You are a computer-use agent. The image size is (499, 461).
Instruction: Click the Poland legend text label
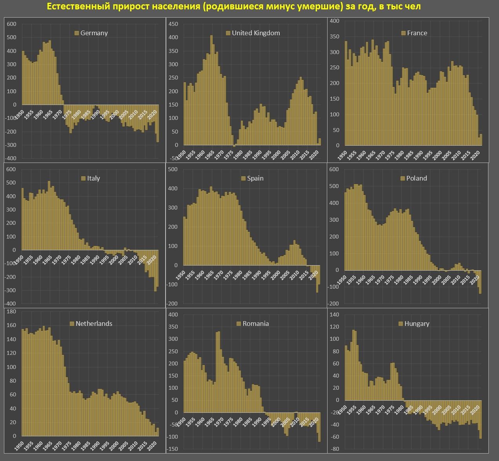[x=417, y=179]
